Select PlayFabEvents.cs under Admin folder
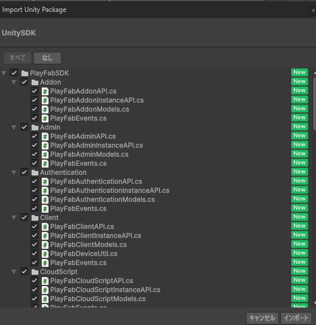 [x=78, y=164]
